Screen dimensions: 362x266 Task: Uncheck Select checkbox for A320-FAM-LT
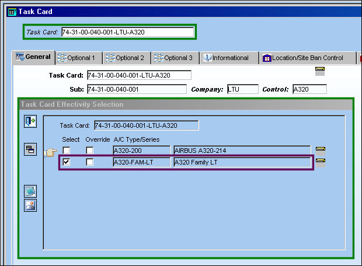[x=66, y=162]
